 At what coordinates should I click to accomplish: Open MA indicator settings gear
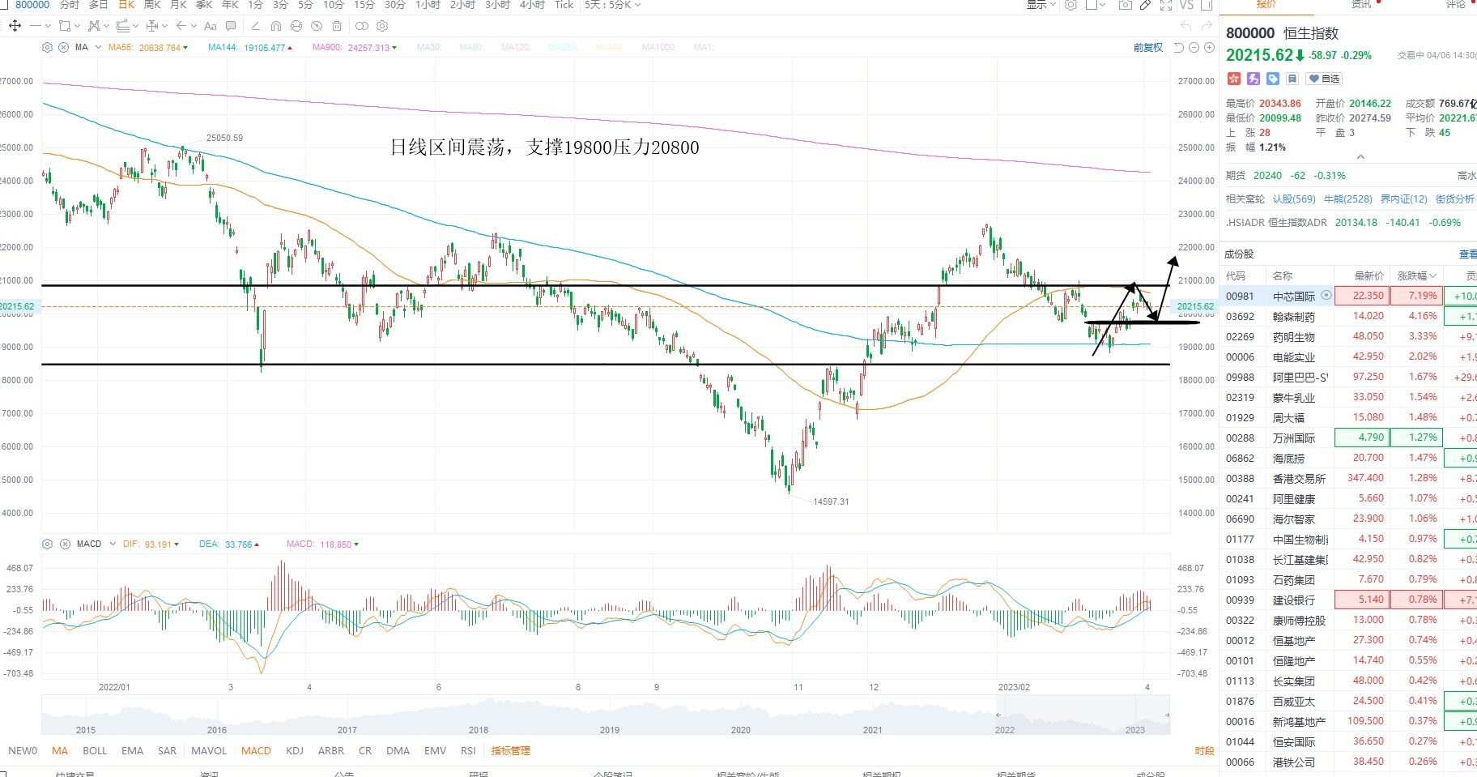pyautogui.click(x=47, y=48)
